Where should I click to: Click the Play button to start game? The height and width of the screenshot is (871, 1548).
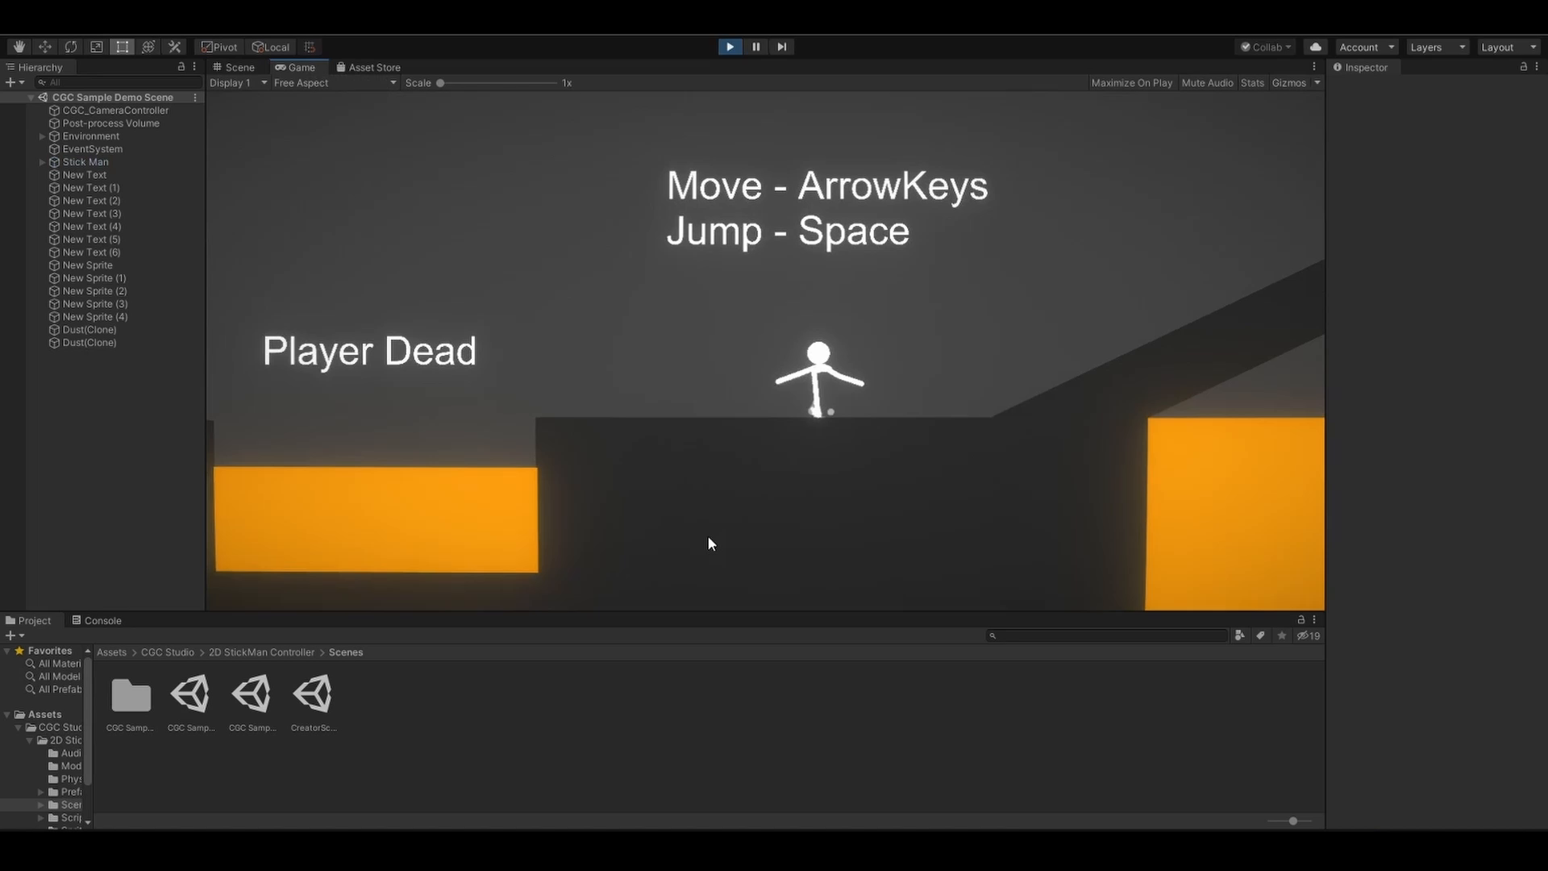pyautogui.click(x=730, y=46)
